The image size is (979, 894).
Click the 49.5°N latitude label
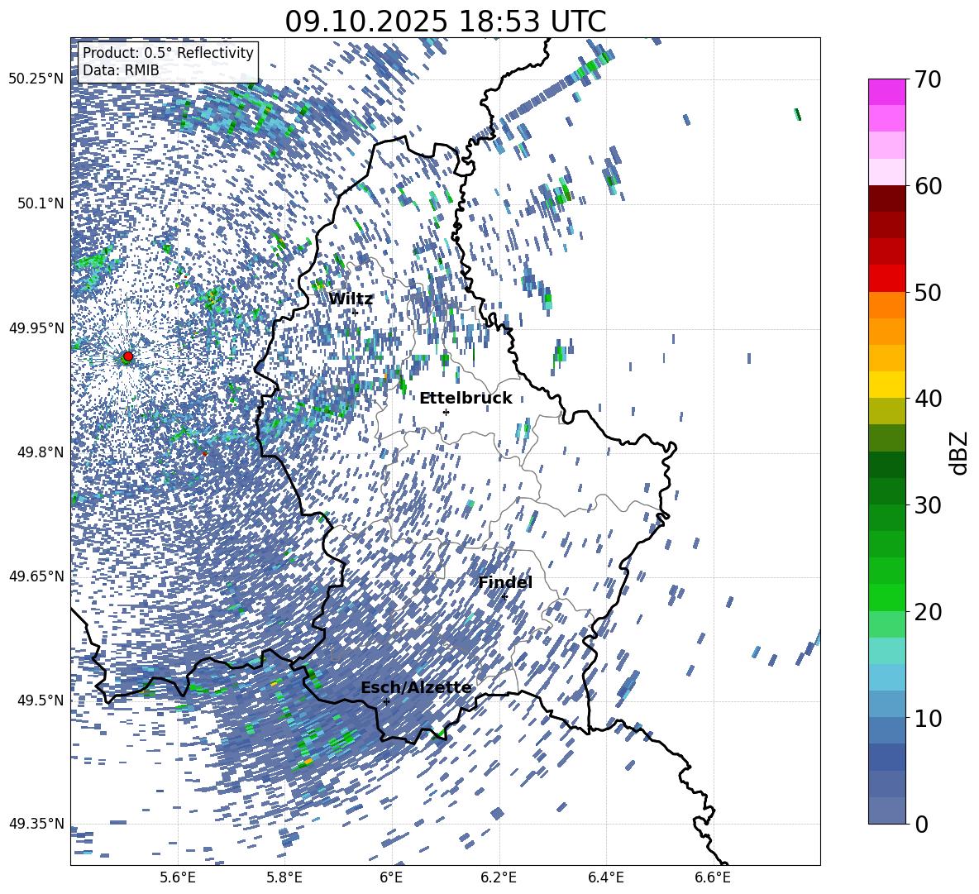40,700
